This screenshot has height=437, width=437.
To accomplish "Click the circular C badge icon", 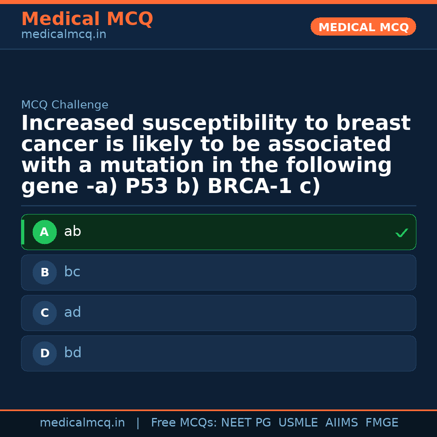I will point(45,313).
